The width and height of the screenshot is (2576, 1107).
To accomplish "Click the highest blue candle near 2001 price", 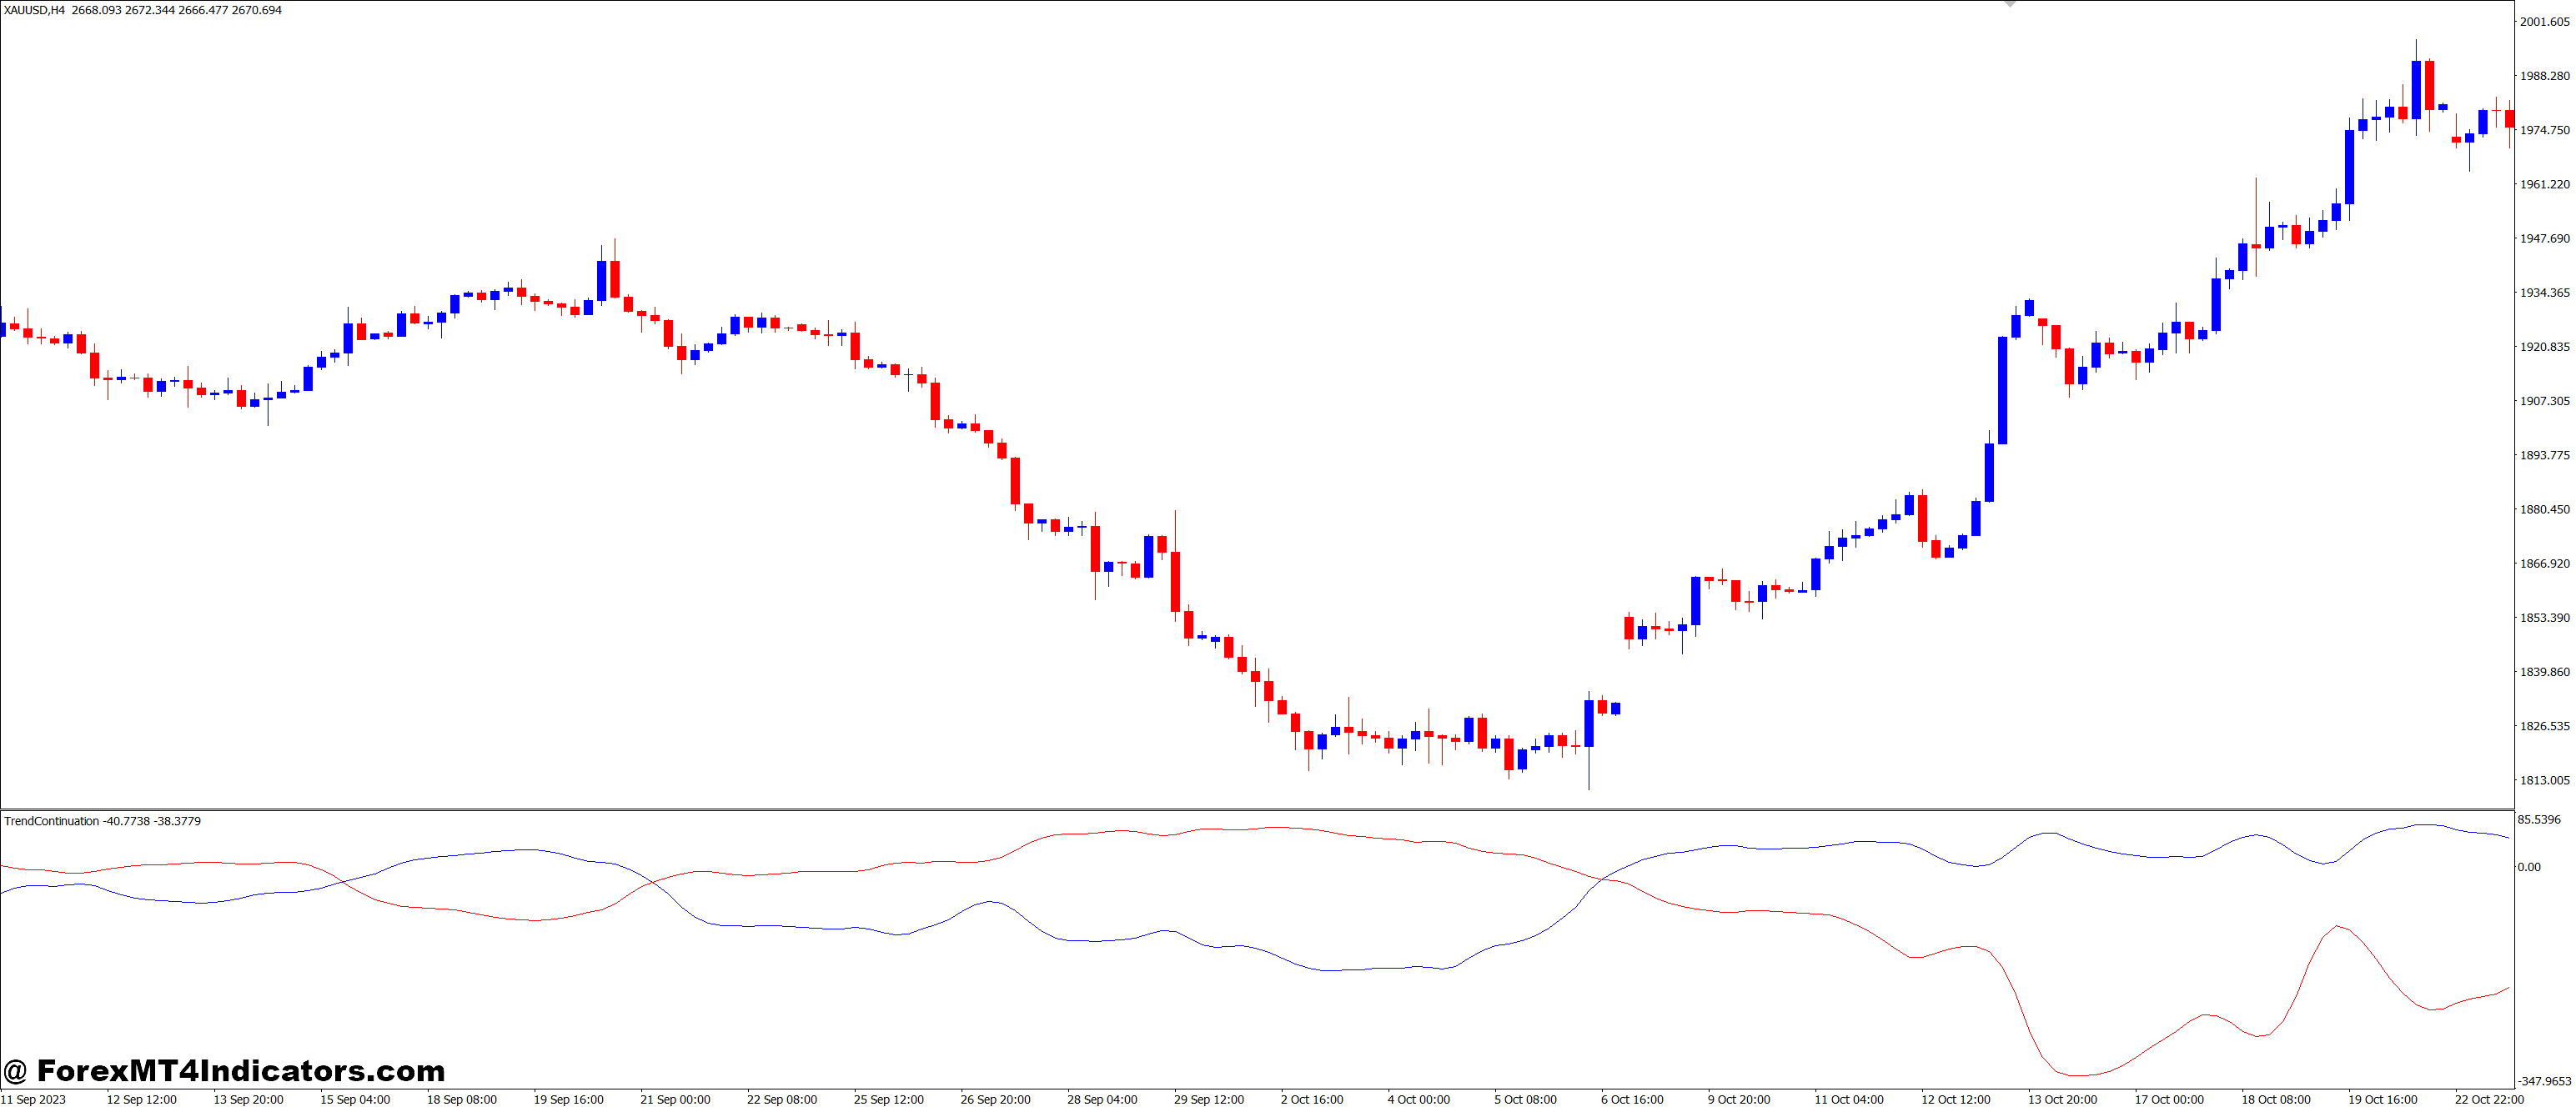I will coord(2416,90).
